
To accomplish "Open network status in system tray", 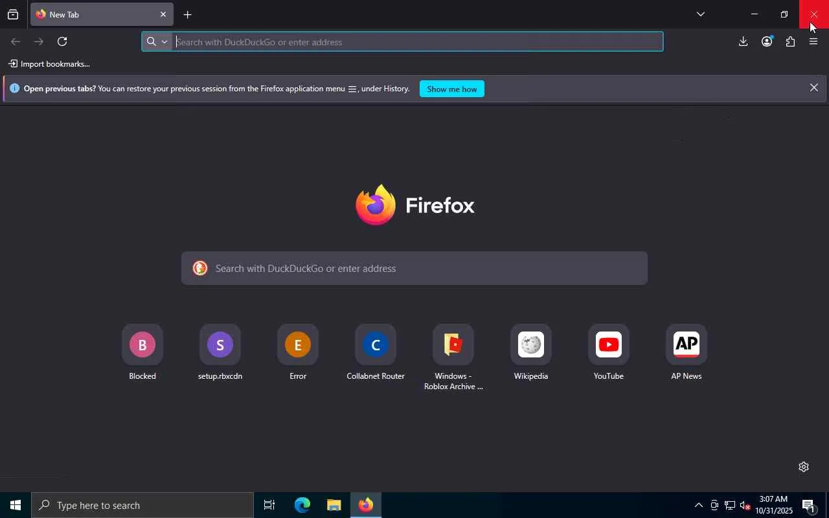I will pos(729,505).
